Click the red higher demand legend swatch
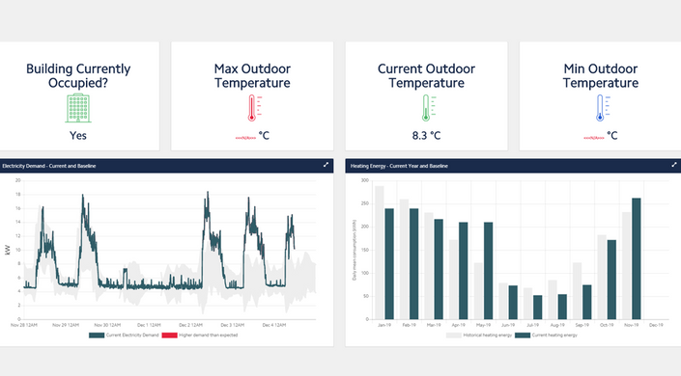This screenshot has height=376, width=681. point(169,336)
